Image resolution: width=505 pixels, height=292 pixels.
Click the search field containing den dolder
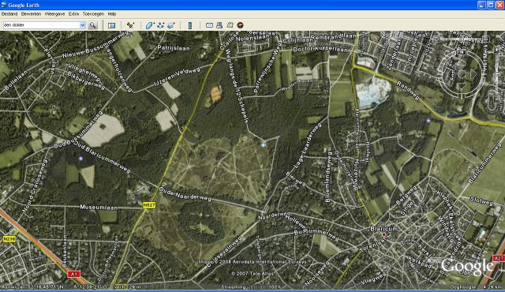click(41, 25)
